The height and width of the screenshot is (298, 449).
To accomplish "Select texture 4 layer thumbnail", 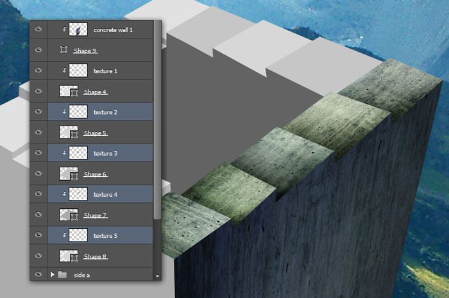I will coord(78,194).
